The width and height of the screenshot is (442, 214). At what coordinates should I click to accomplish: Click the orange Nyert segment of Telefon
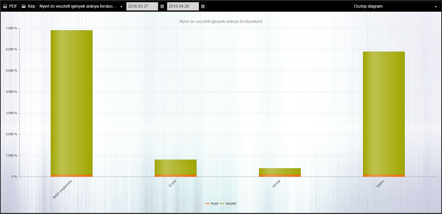[384, 176]
